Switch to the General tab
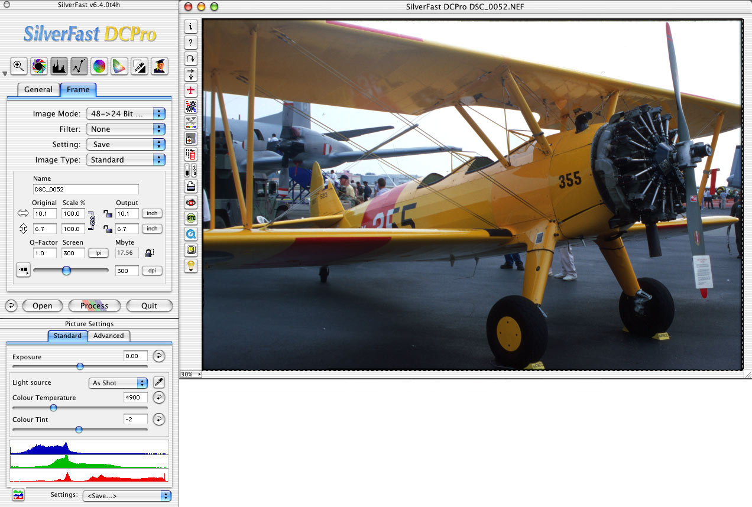This screenshot has width=752, height=507. (x=38, y=90)
